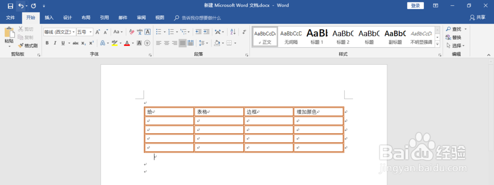
Task: Click the Clear Formatting eraser icon
Action: tap(131, 32)
